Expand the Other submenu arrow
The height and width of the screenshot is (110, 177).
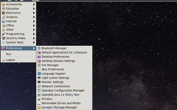pyautogui.click(x=34, y=30)
